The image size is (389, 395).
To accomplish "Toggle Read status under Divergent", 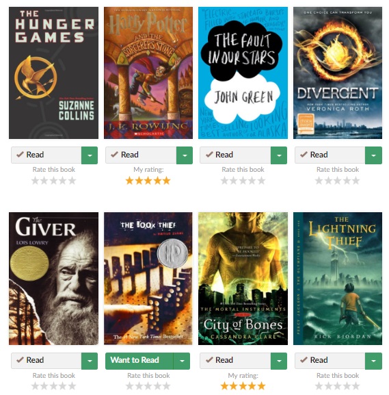I will [330, 155].
